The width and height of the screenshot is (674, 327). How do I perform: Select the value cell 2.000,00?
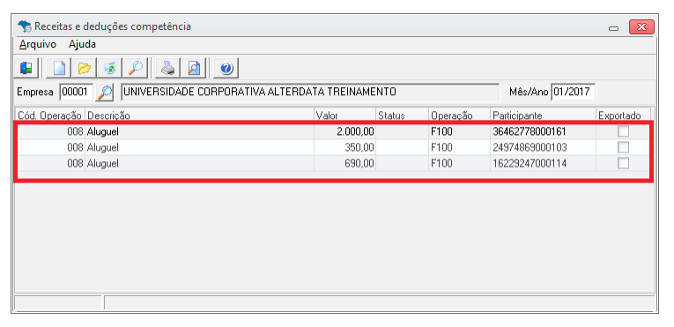pos(344,131)
